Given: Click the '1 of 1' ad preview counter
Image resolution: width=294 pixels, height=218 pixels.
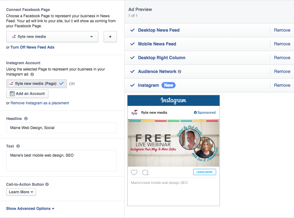Looking at the screenshot, I should point(133,16).
